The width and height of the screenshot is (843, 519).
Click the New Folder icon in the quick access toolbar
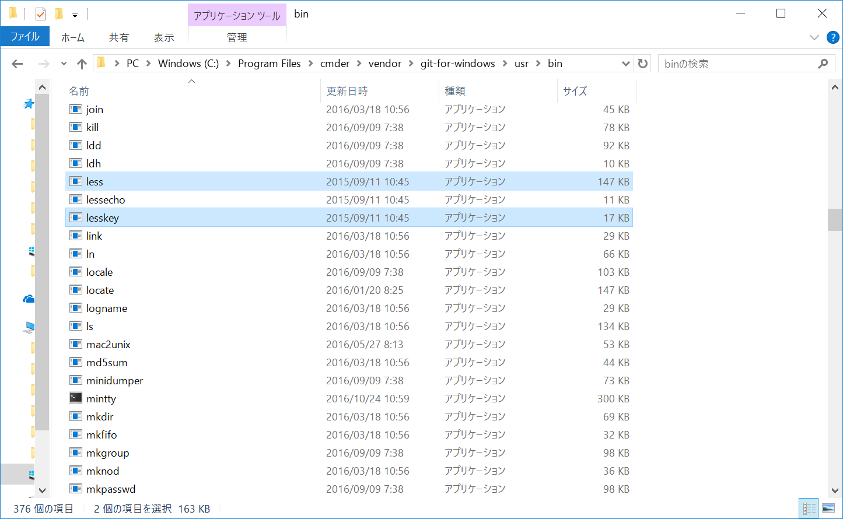[58, 14]
